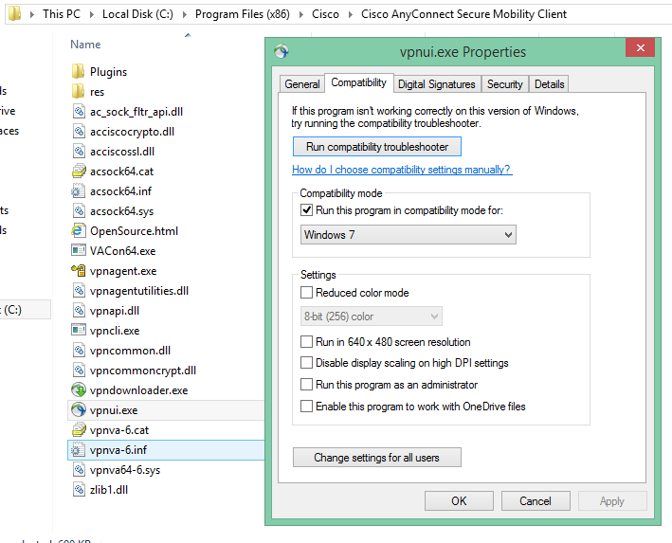Close the vpnui.exe Properties dialog
The image size is (672, 543).
click(x=641, y=47)
